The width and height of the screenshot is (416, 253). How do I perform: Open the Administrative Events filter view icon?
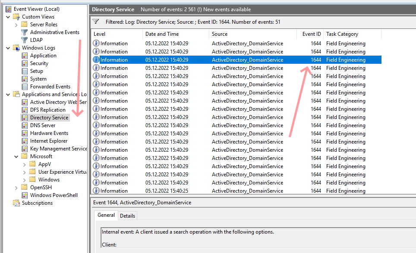(25, 32)
